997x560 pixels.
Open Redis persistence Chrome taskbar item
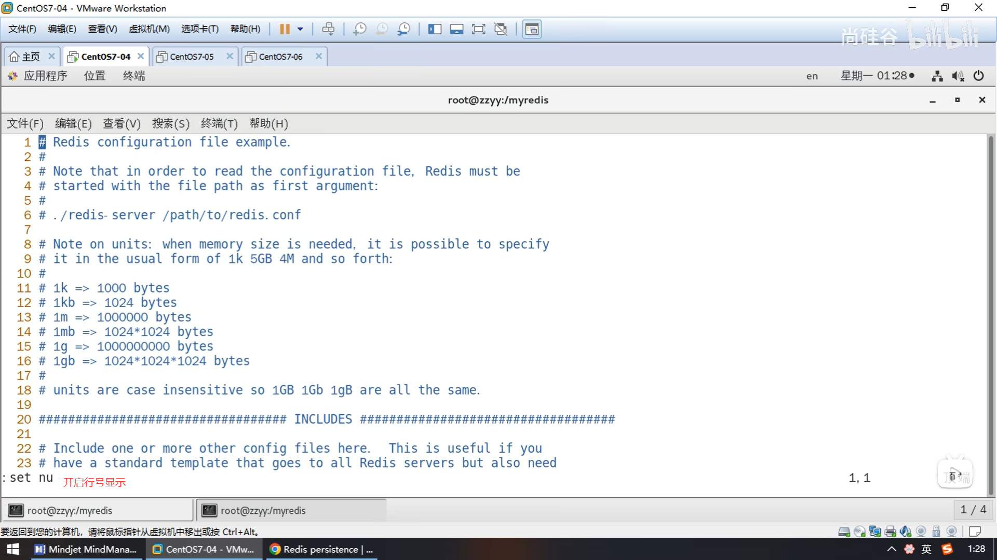(x=322, y=549)
